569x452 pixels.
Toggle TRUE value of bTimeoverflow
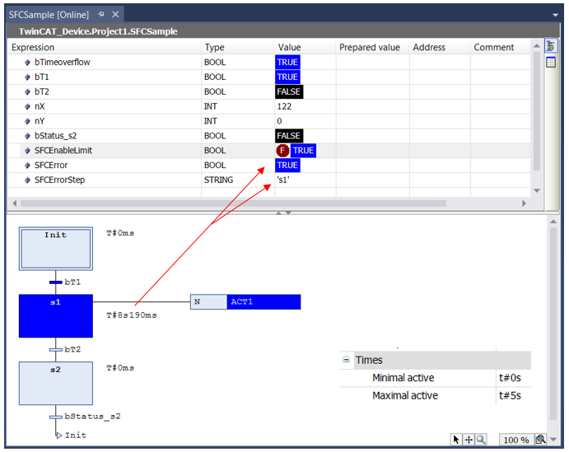pyautogui.click(x=287, y=63)
